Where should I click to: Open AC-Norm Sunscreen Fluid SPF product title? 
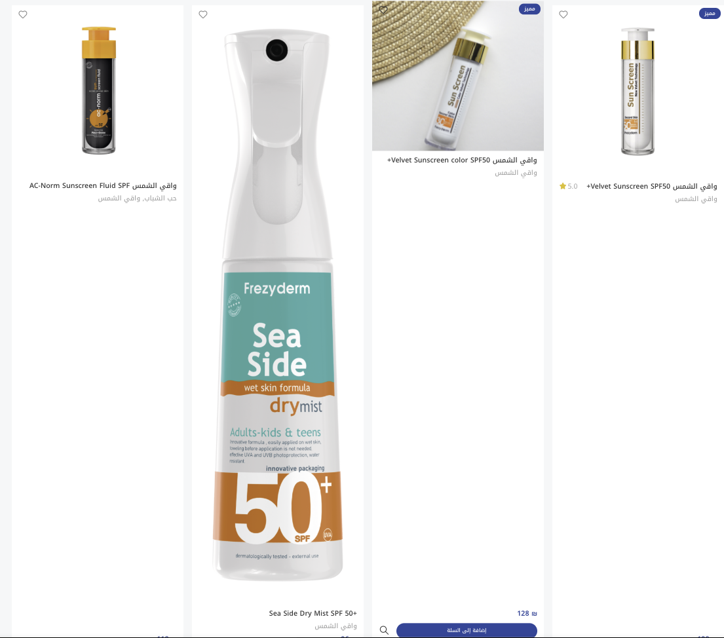click(103, 185)
